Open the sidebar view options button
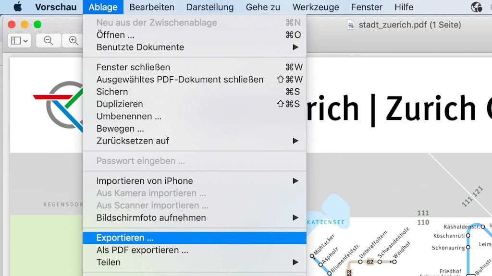 19,40
